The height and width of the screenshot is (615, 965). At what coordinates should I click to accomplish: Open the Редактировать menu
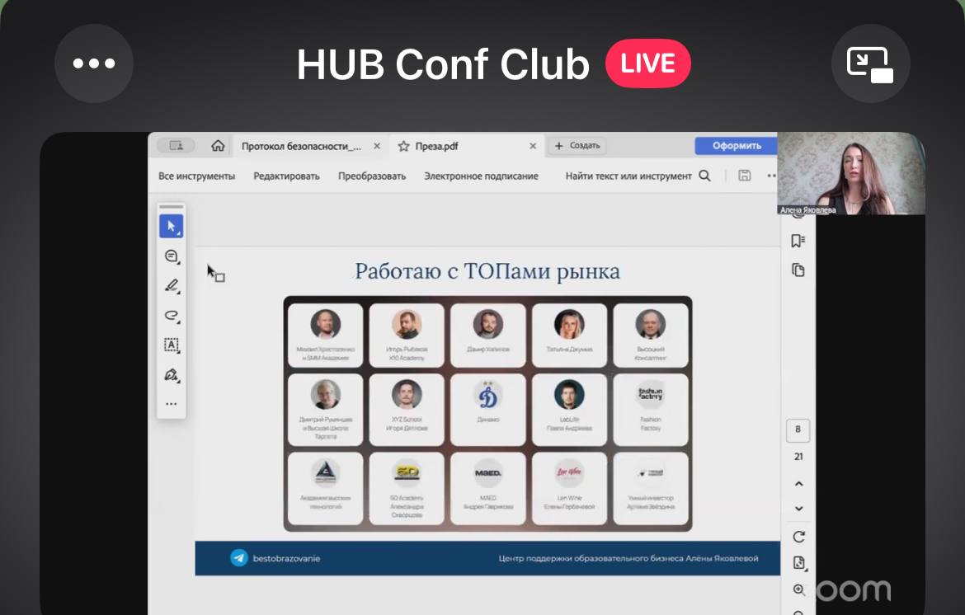click(x=286, y=176)
